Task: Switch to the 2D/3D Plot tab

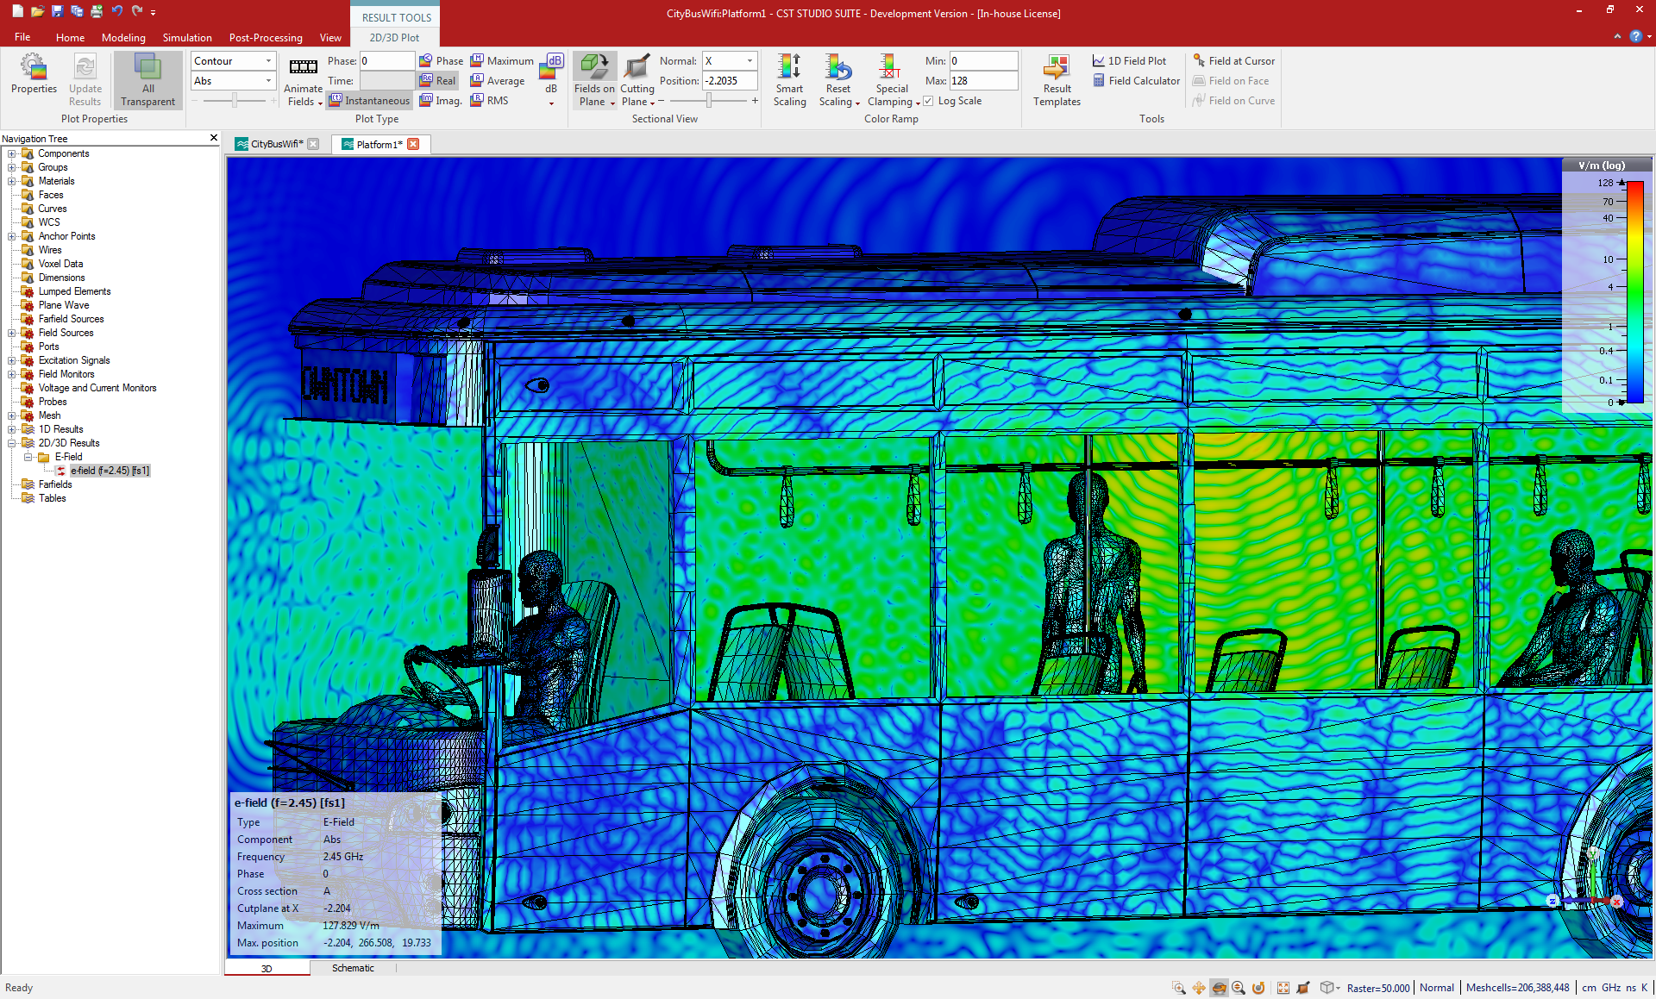Action: (396, 35)
